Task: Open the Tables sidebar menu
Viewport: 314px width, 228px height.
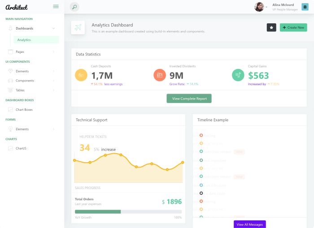Action: (x=32, y=90)
